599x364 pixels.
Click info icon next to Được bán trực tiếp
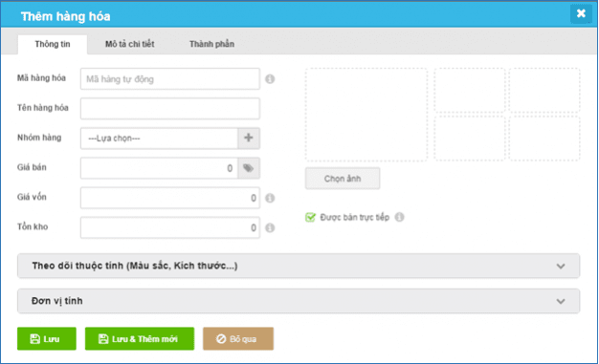click(x=399, y=217)
